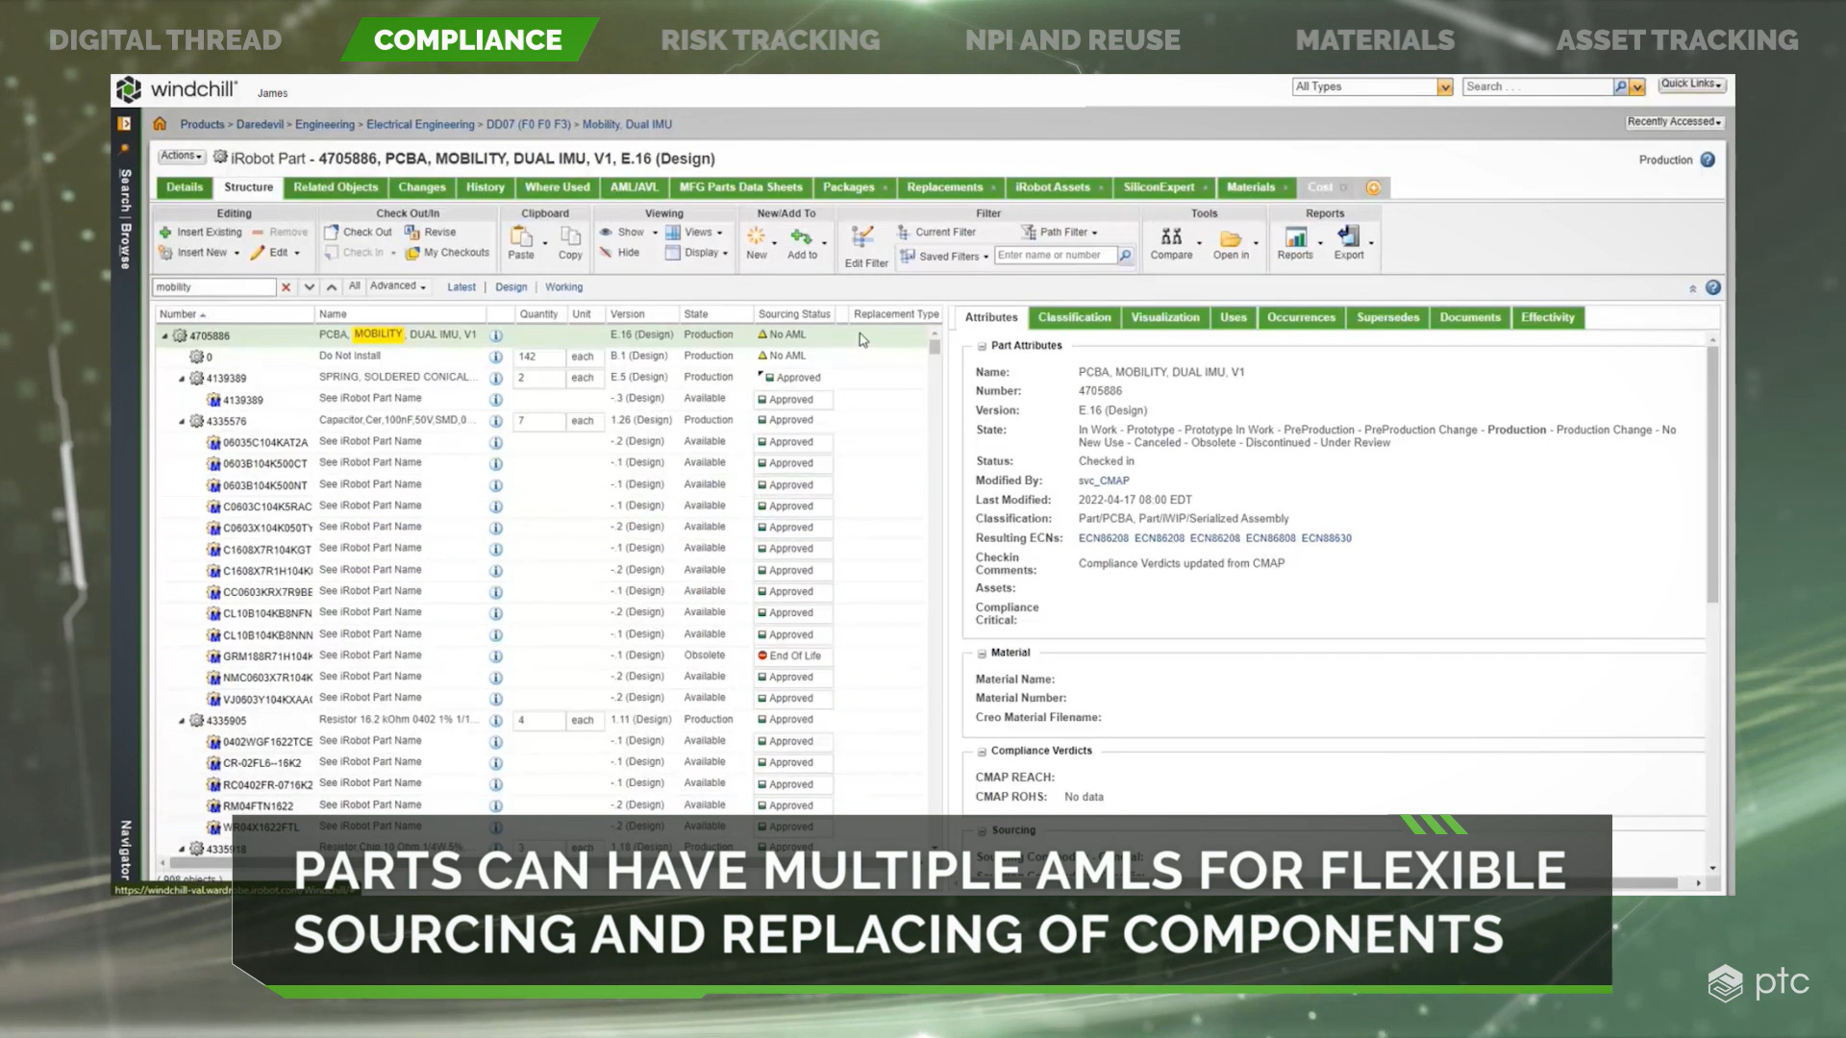Select the Latest filter link

pyautogui.click(x=461, y=287)
